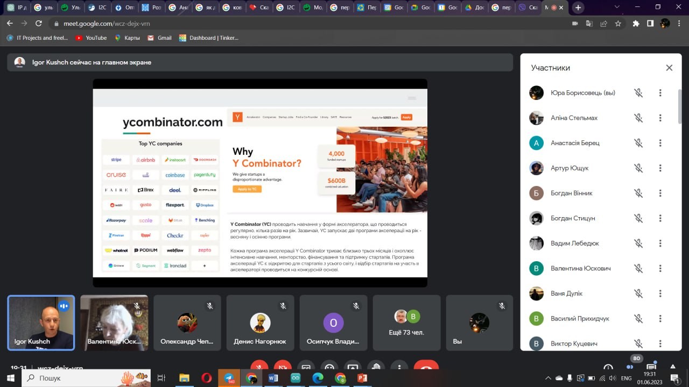Switch to the ков browser tab

(232, 8)
